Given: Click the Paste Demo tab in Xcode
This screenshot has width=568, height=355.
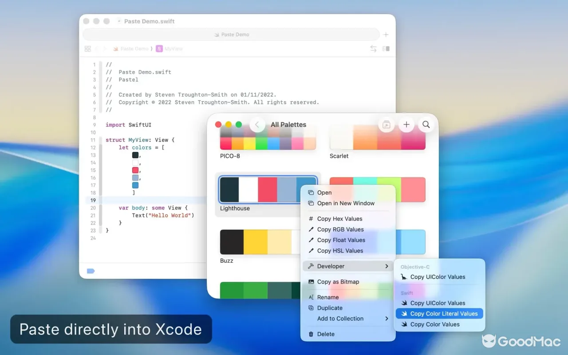Looking at the screenshot, I should click(231, 35).
